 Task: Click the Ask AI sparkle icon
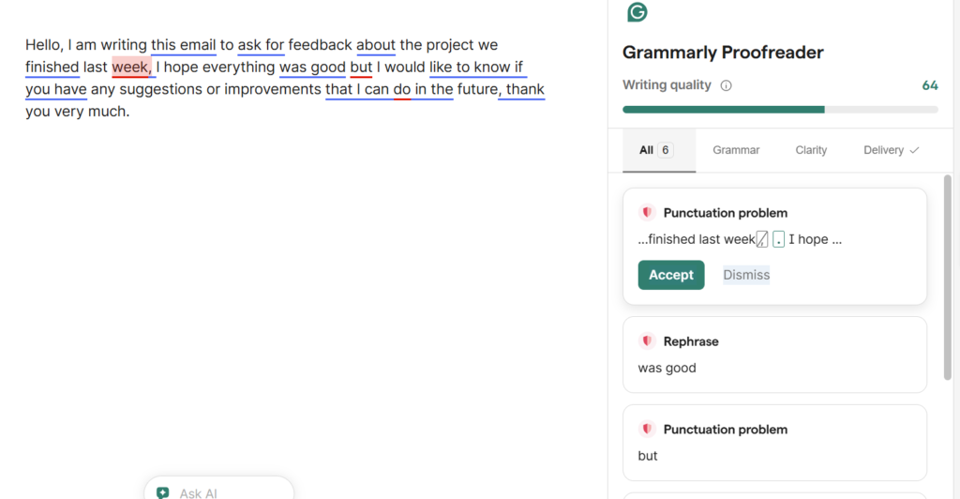[163, 492]
